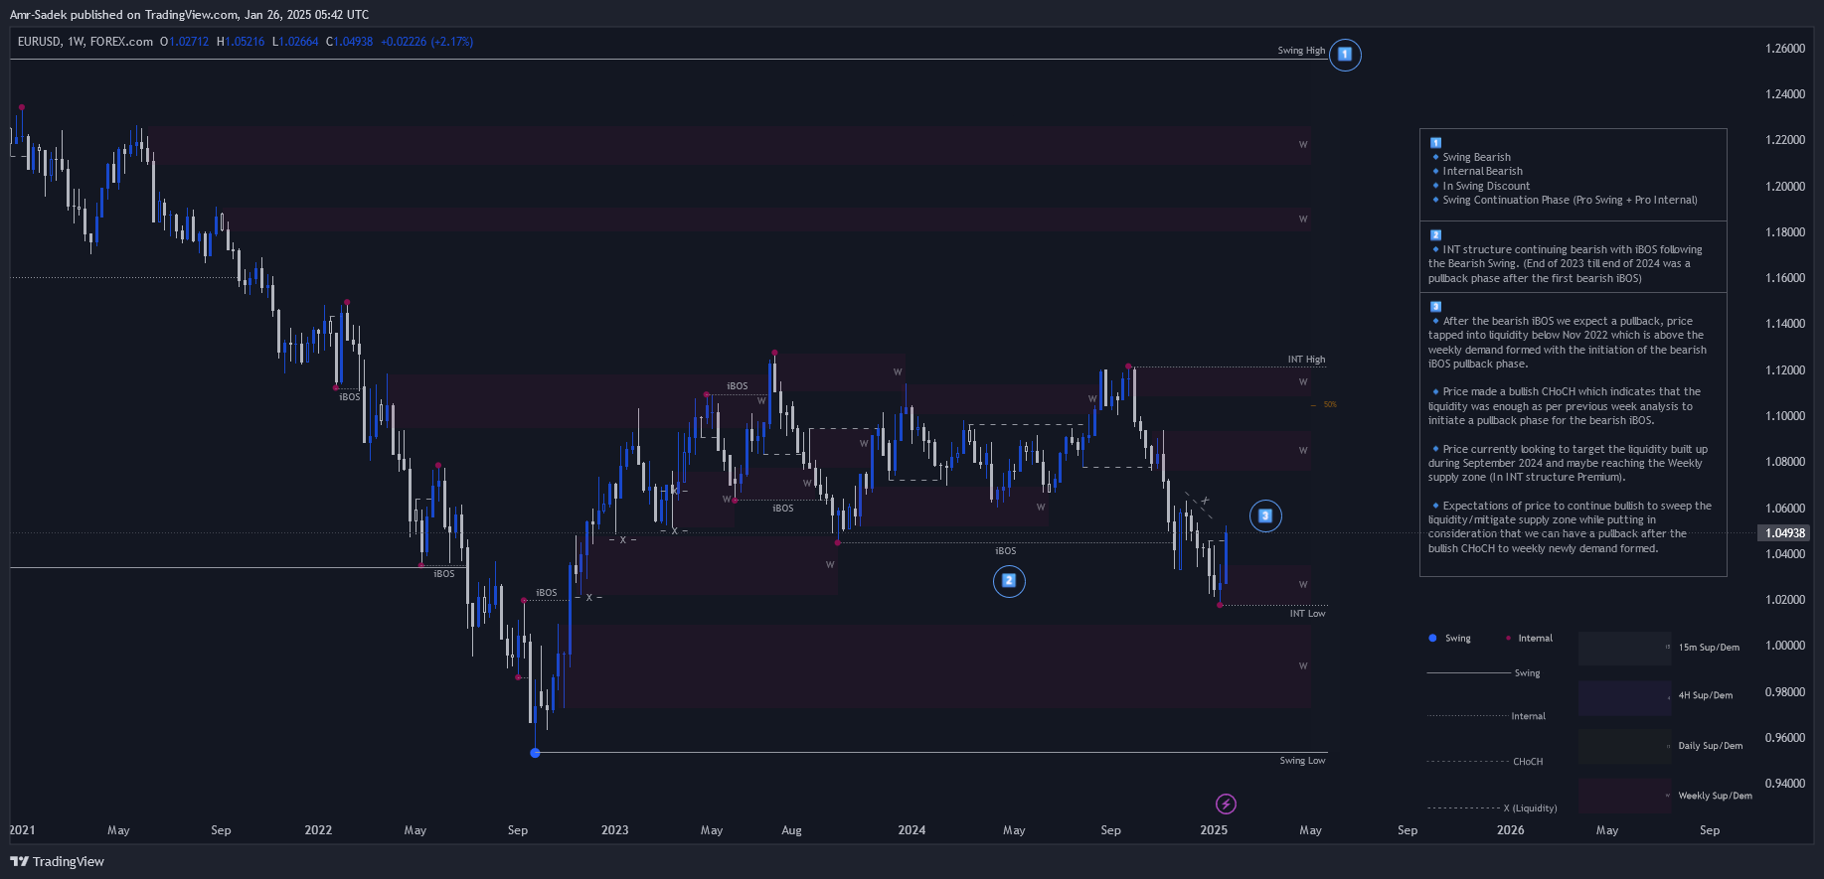Click the 0.94000 price axis label
The image size is (1824, 879).
(1785, 784)
